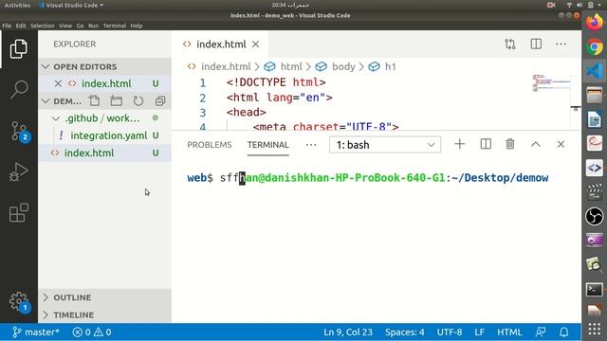
Task: Open notifications bell in the status bar
Action: 564,332
